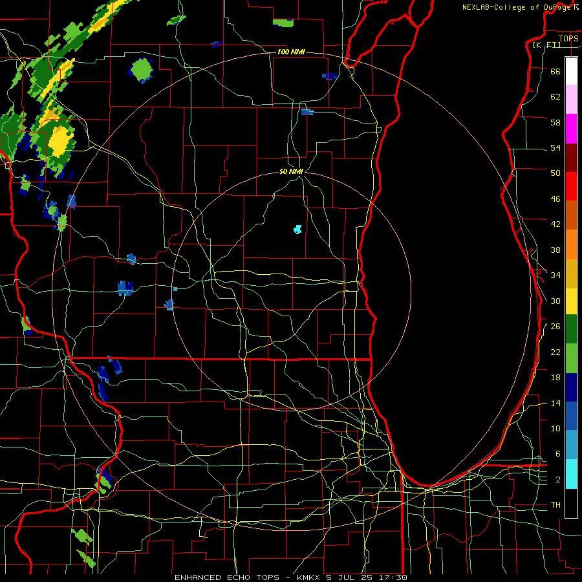Pick the navy blue legend swatch
Screen dimensions: 582x582
(571, 387)
